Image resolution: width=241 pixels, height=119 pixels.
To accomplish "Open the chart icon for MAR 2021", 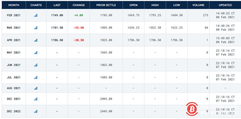I will click(x=36, y=28).
